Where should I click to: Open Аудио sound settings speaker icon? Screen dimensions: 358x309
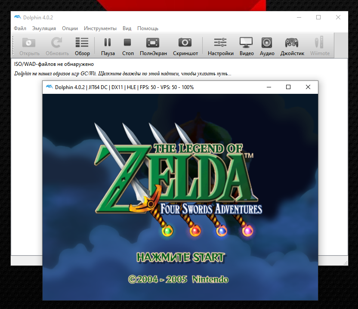coord(267,43)
